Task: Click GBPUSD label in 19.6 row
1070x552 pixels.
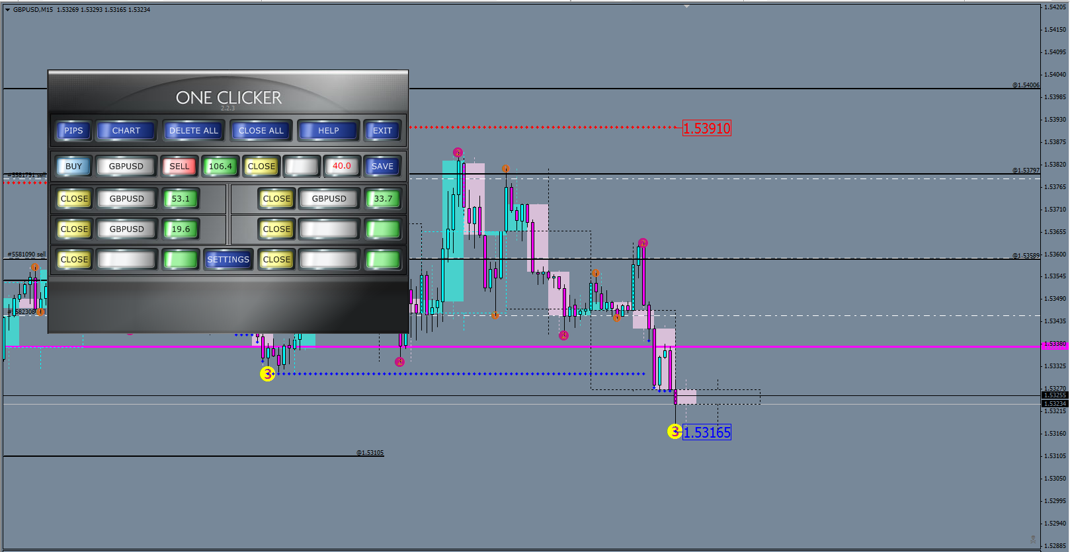Action: click(126, 229)
